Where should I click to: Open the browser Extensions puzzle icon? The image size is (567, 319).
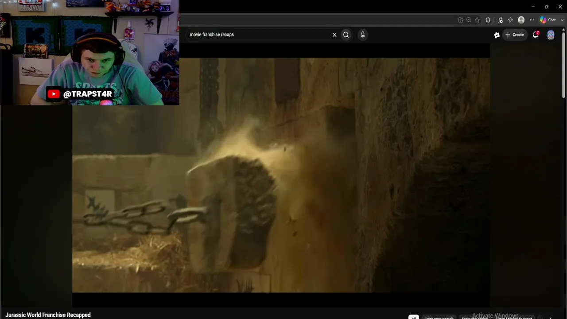point(488,20)
